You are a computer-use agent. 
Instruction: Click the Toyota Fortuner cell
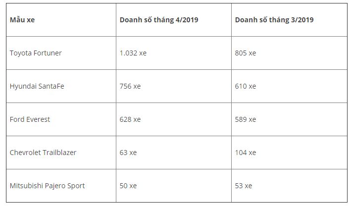click(61, 53)
